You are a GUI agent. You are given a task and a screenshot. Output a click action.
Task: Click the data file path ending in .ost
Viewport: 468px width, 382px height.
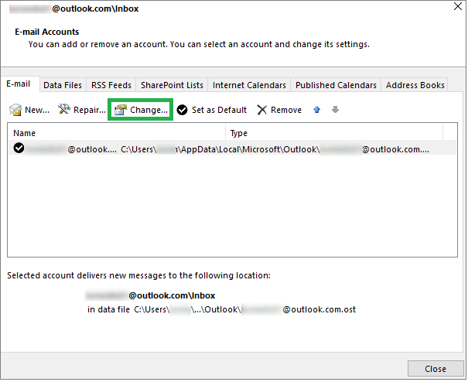[244, 309]
